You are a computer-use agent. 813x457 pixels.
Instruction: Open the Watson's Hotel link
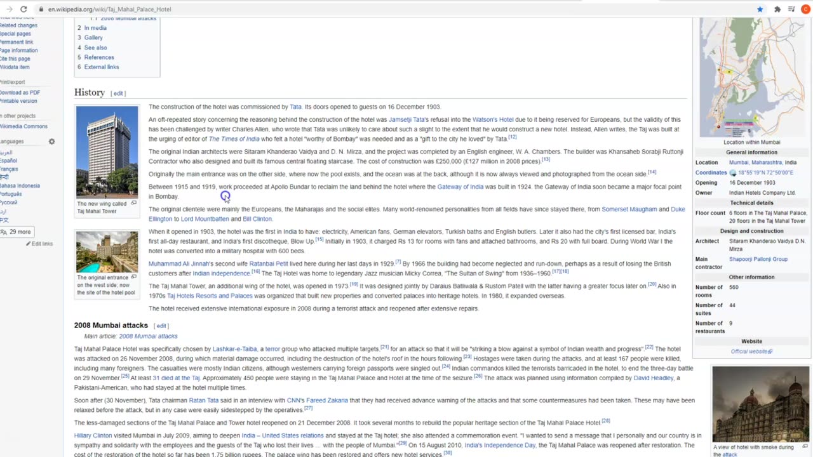(493, 119)
